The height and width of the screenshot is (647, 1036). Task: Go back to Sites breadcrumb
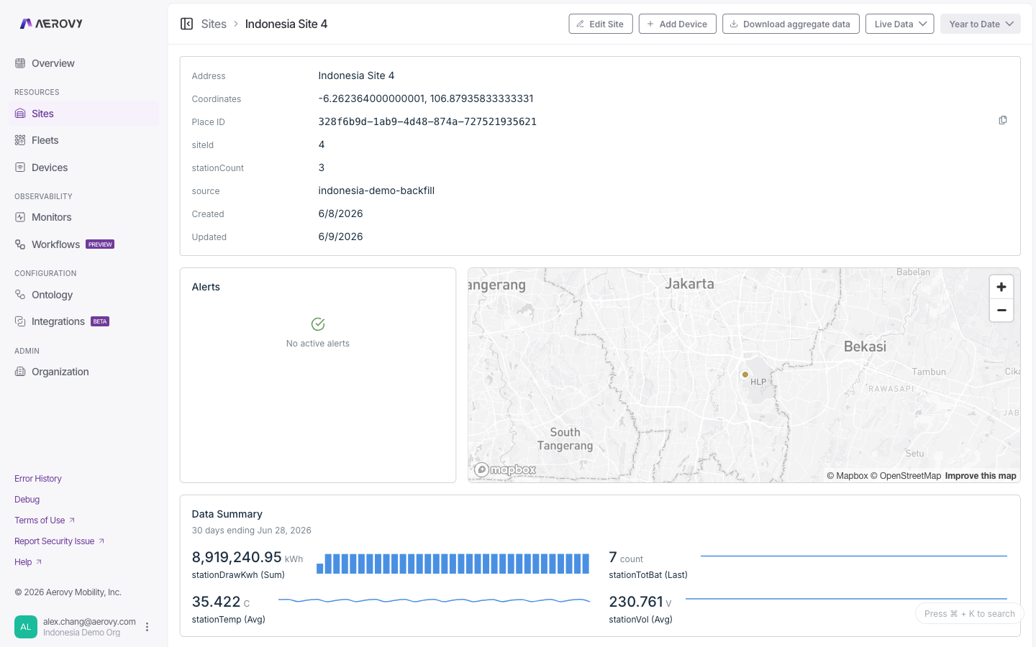click(214, 24)
